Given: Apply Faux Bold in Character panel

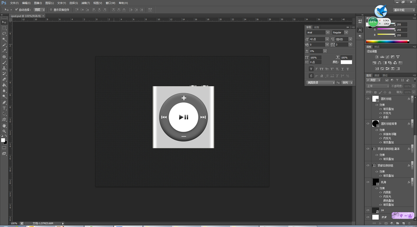Looking at the screenshot, I should pos(311,69).
